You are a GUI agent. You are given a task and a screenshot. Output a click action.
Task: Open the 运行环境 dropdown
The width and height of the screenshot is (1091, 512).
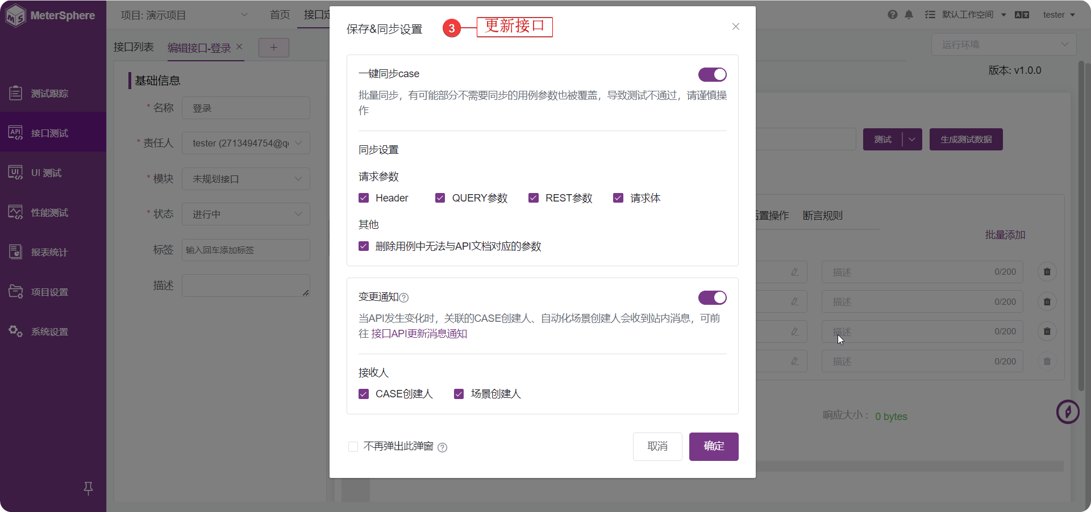tap(1003, 44)
